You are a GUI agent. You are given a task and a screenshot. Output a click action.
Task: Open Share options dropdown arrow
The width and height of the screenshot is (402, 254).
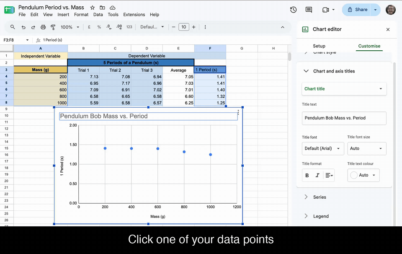(x=375, y=10)
